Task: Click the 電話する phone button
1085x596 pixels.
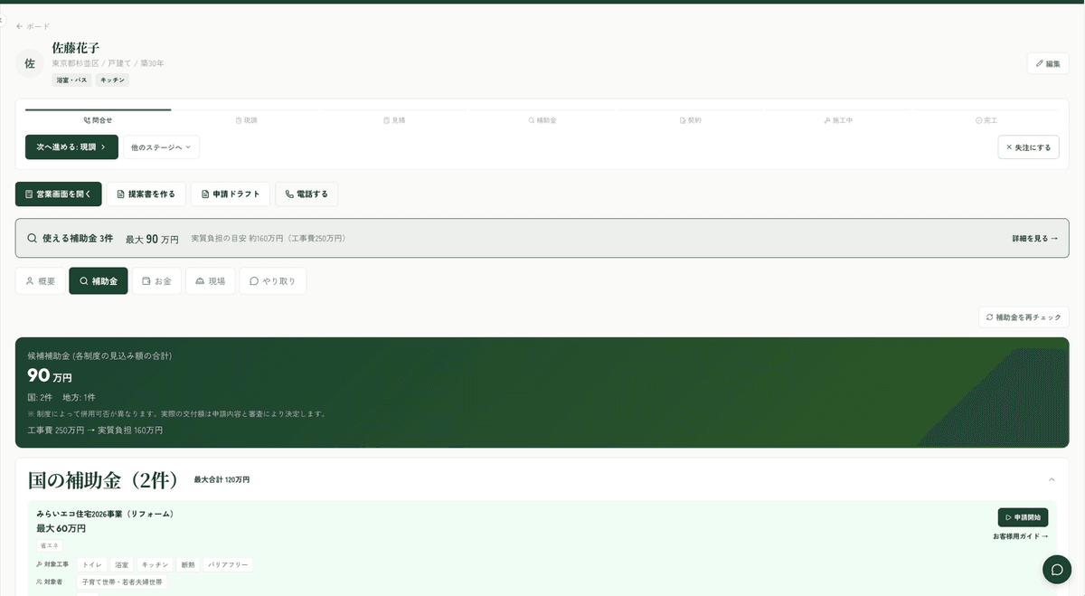Action: (307, 194)
